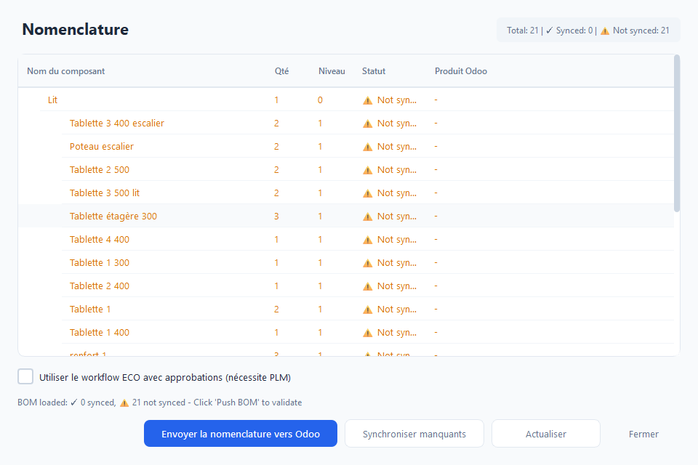Click the warning icon in the 'BOM loaded' line
Screen dimensions: 698x465
[124, 403]
